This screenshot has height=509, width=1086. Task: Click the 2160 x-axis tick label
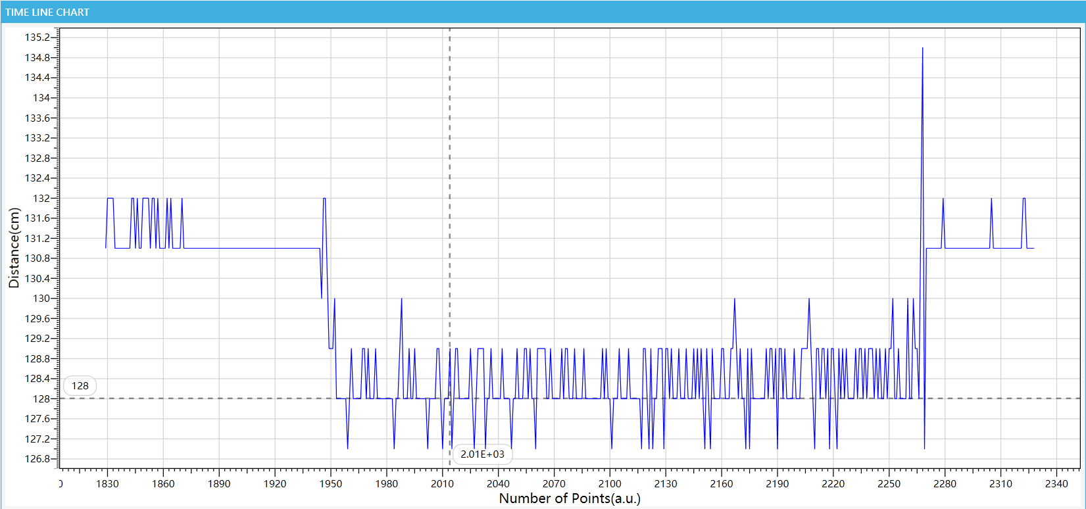tap(722, 484)
